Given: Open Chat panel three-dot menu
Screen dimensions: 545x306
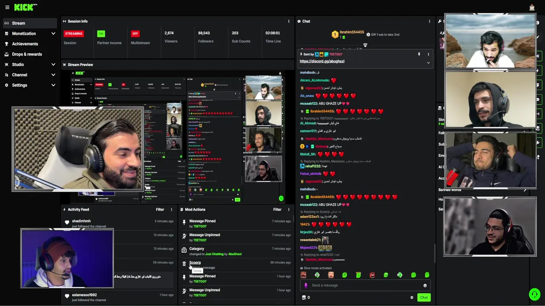Looking at the screenshot, I should point(429,21).
